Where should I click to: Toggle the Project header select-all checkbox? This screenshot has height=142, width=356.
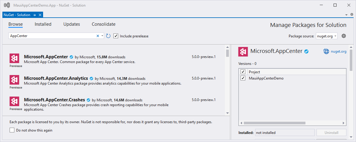click(x=243, y=72)
